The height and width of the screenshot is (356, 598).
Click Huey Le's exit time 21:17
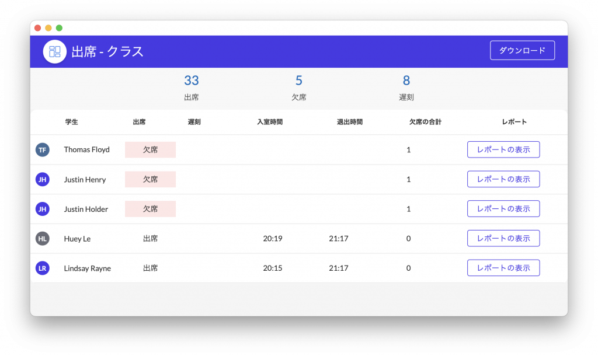click(339, 239)
